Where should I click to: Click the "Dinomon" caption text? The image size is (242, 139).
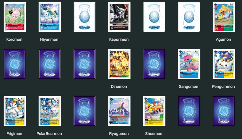[119, 87]
